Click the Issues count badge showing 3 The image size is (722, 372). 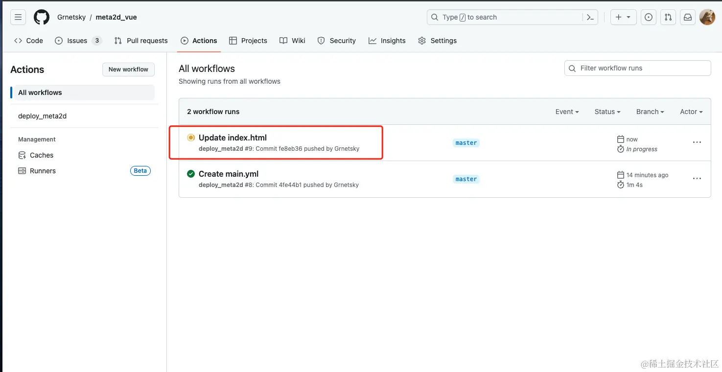click(97, 41)
